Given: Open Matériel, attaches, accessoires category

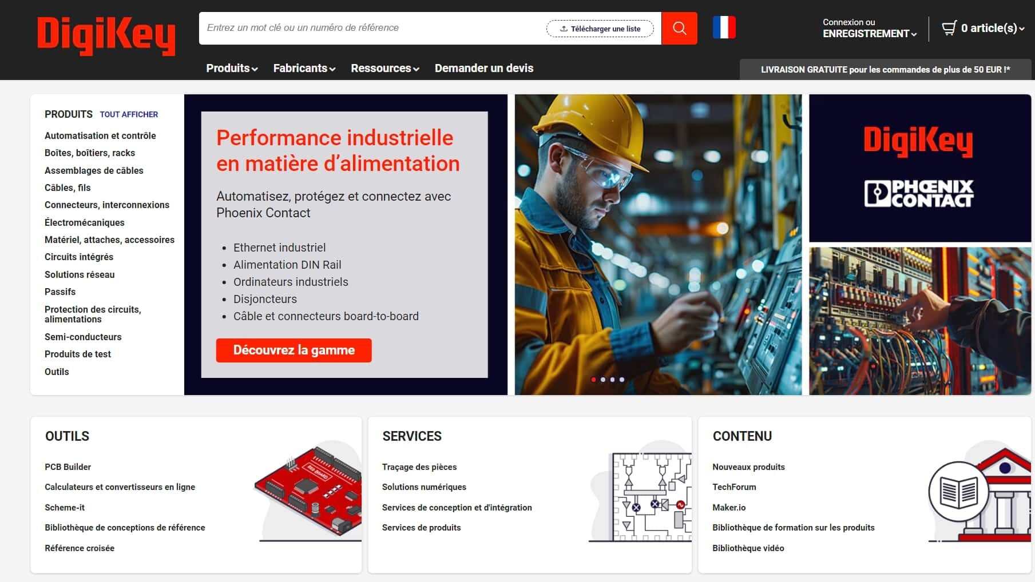Looking at the screenshot, I should 109,240.
